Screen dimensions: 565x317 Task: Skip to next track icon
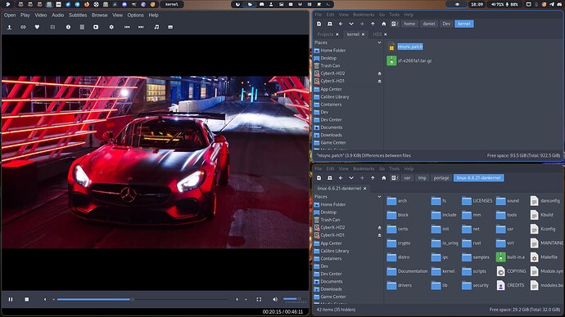tap(141, 27)
